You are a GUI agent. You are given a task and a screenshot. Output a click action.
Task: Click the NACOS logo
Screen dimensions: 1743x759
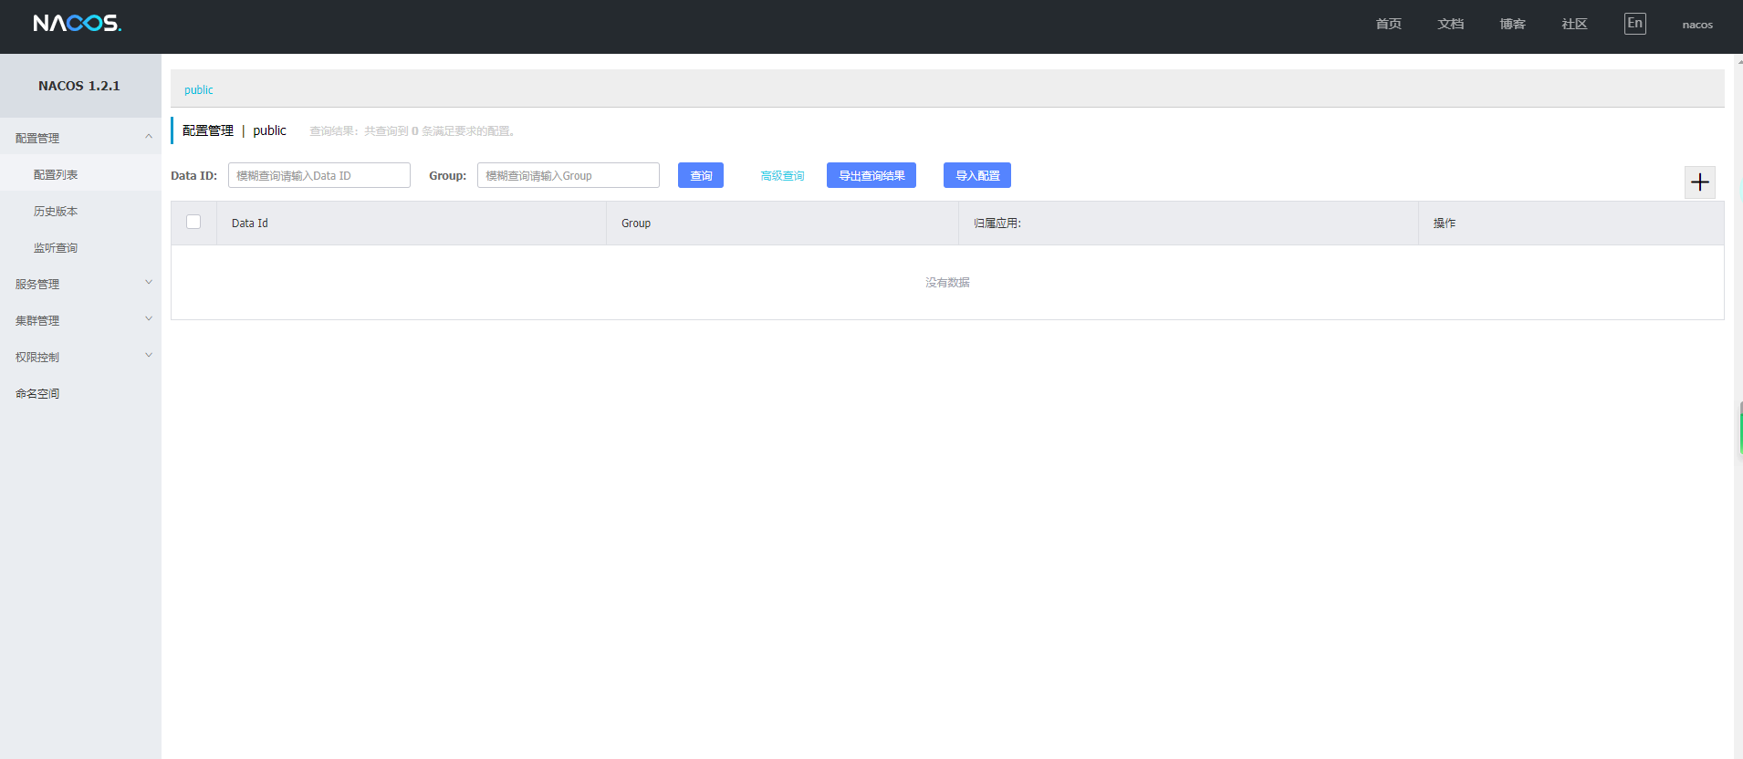(78, 24)
